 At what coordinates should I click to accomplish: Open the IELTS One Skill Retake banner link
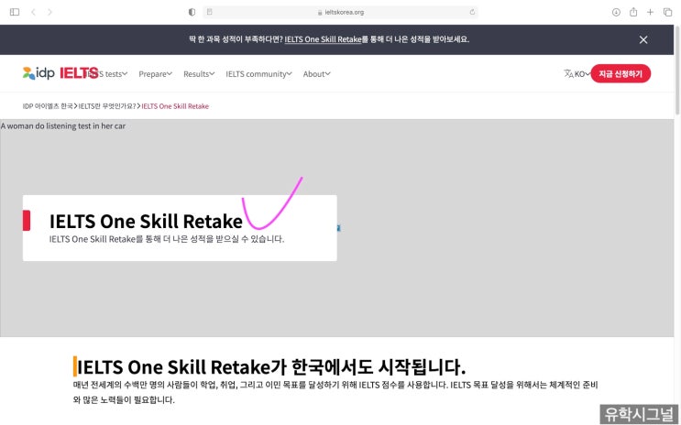tap(323, 39)
